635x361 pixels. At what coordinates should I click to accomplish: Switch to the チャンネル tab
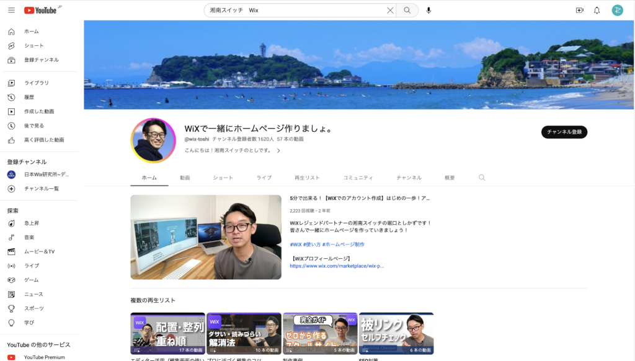(x=409, y=178)
